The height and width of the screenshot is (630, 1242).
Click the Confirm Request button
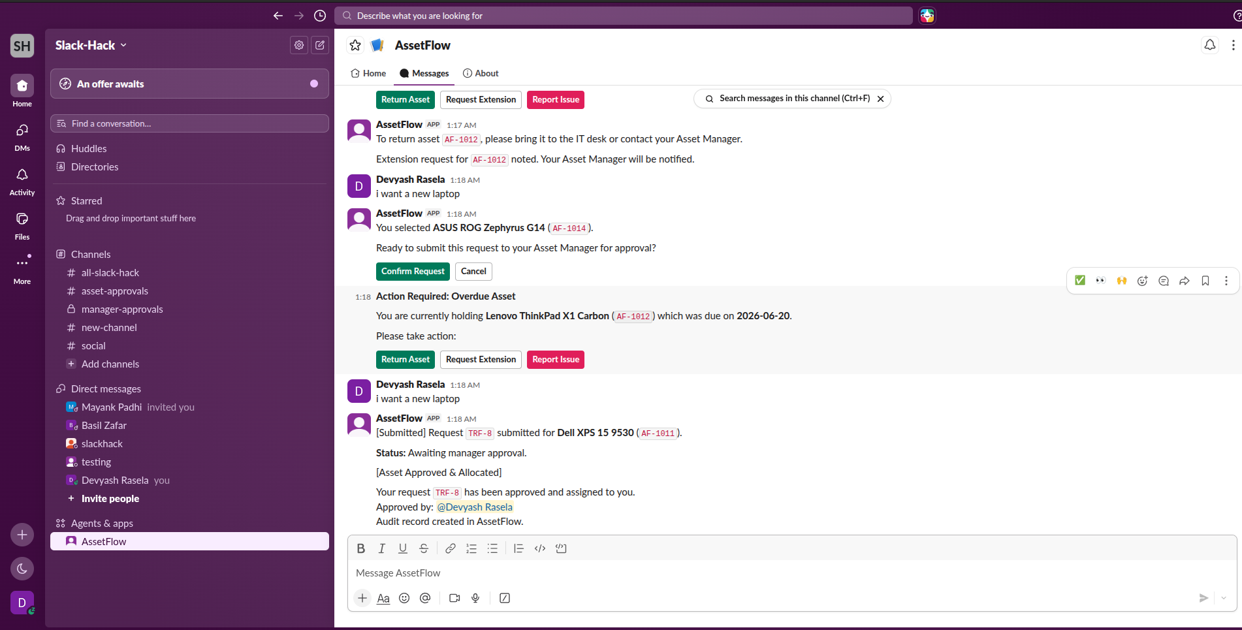tap(413, 272)
